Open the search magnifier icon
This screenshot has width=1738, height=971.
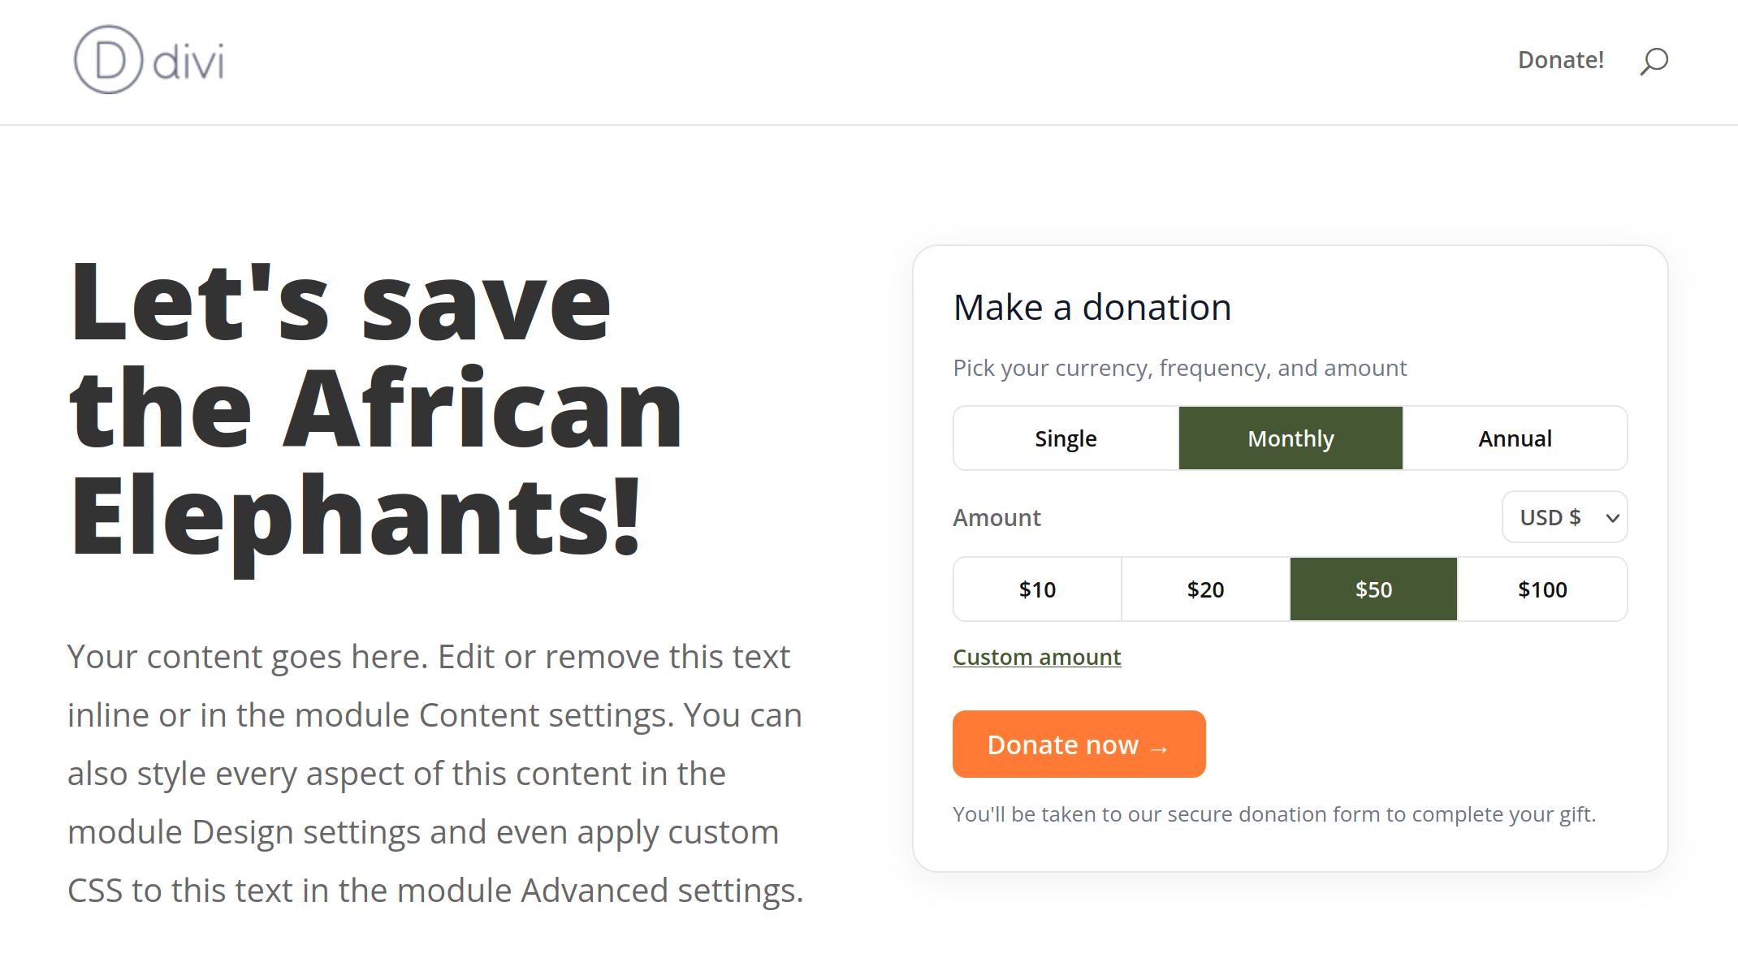click(1654, 61)
